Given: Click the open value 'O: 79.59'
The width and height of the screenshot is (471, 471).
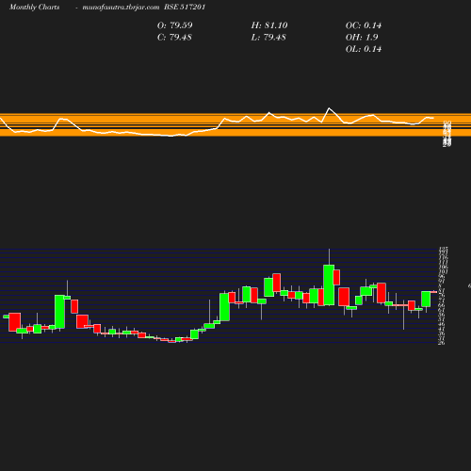Looking at the screenshot, I should coord(175,25).
